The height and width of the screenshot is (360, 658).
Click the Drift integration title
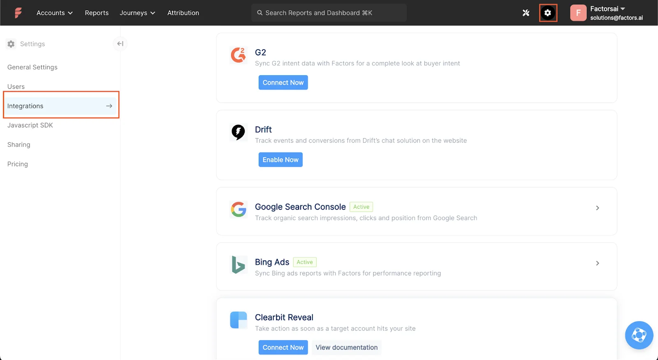coord(263,129)
